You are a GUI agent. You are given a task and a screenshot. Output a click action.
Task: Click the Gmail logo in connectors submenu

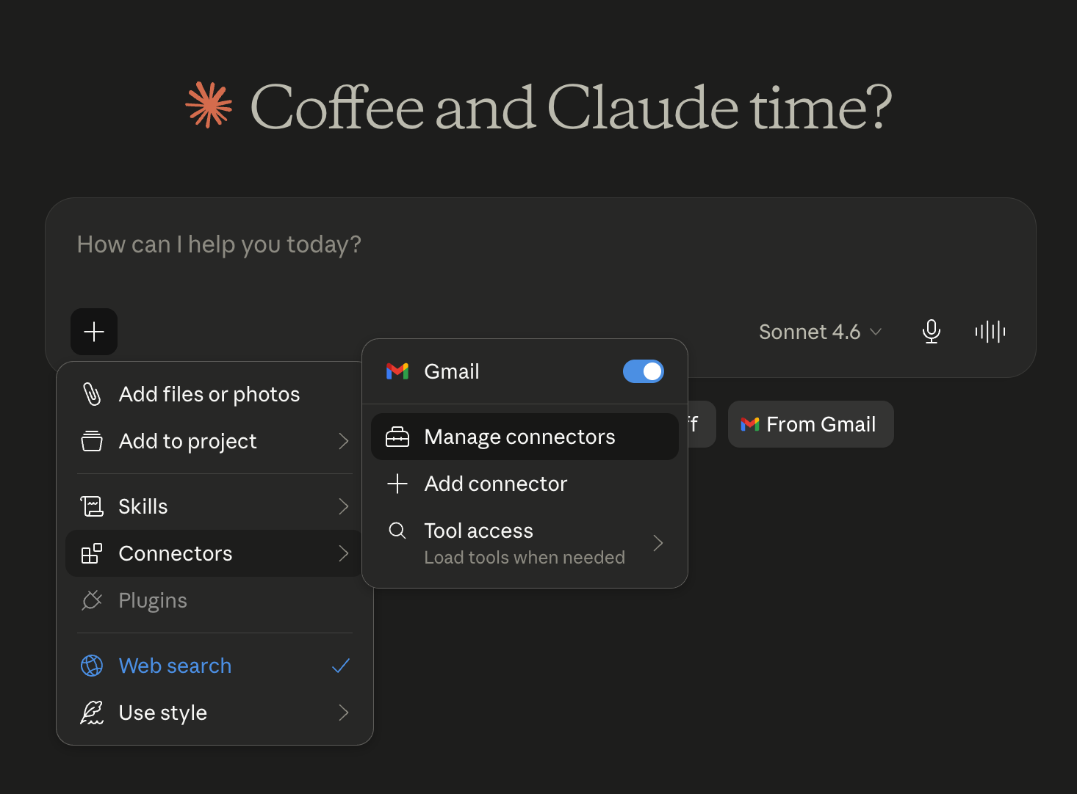pos(397,371)
